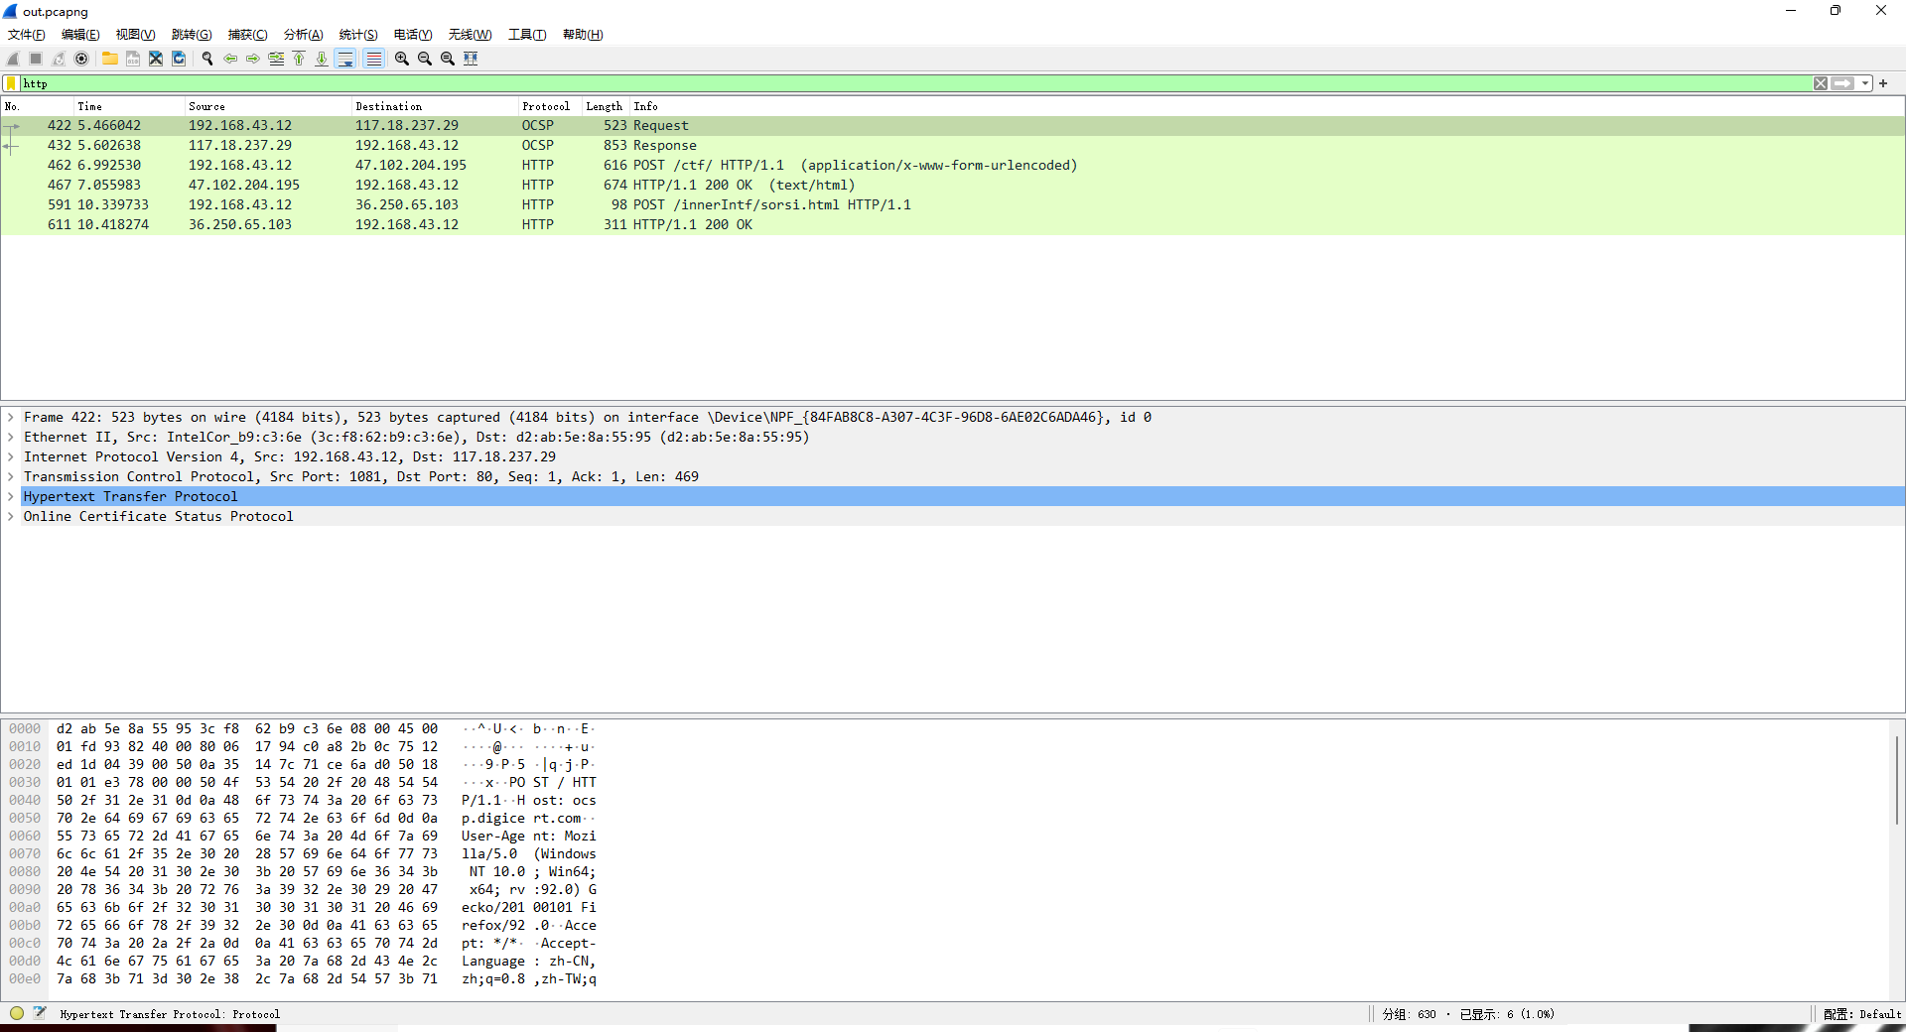Expand the Hypertext Transfer Protocol row
The image size is (1906, 1032).
(x=11, y=497)
